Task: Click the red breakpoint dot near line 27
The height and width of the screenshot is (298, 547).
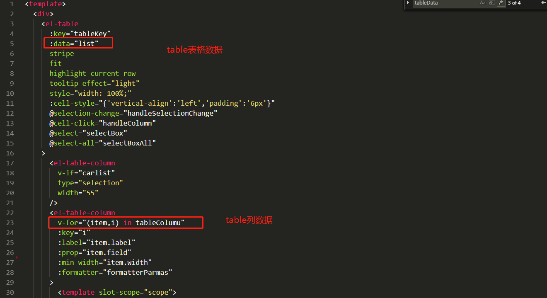Action: click(17, 258)
